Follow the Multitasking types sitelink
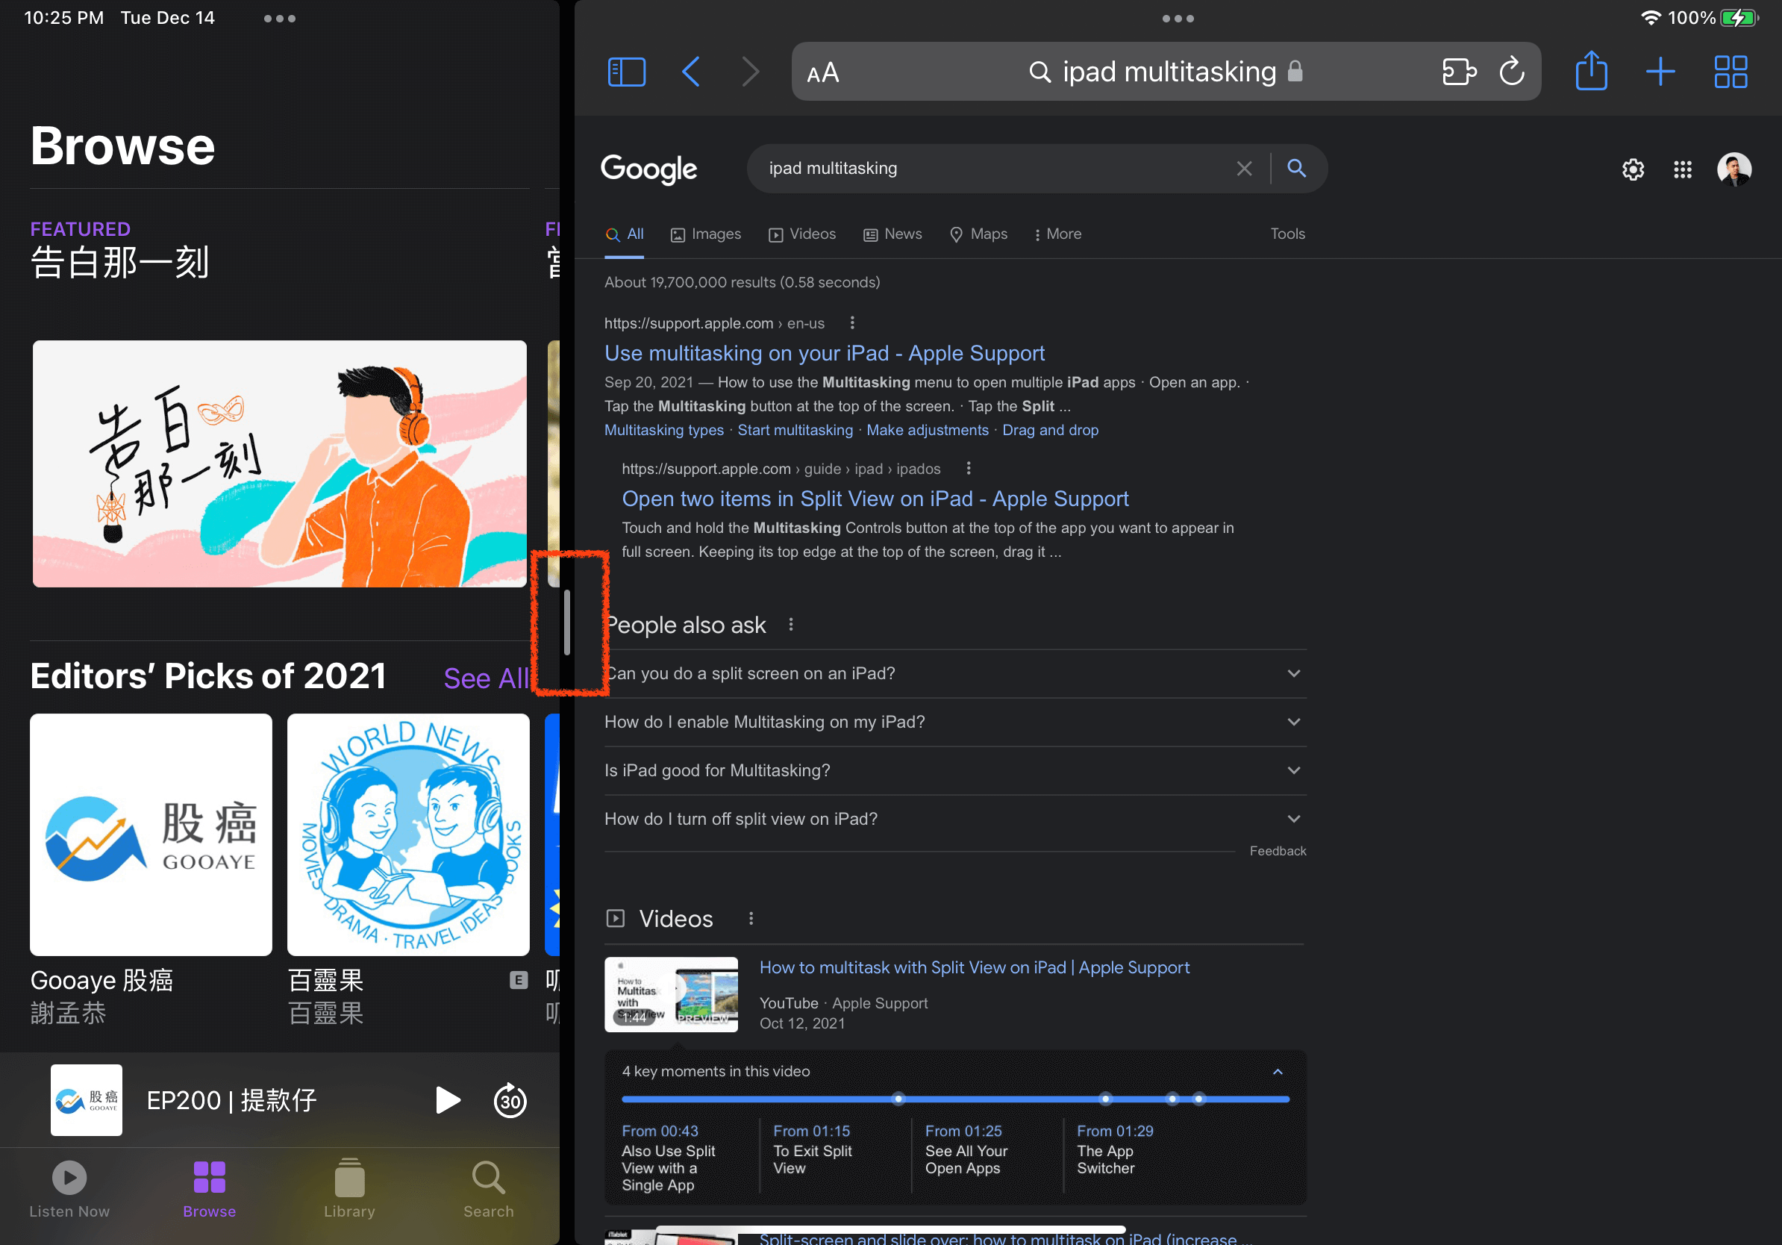 tap(663, 430)
